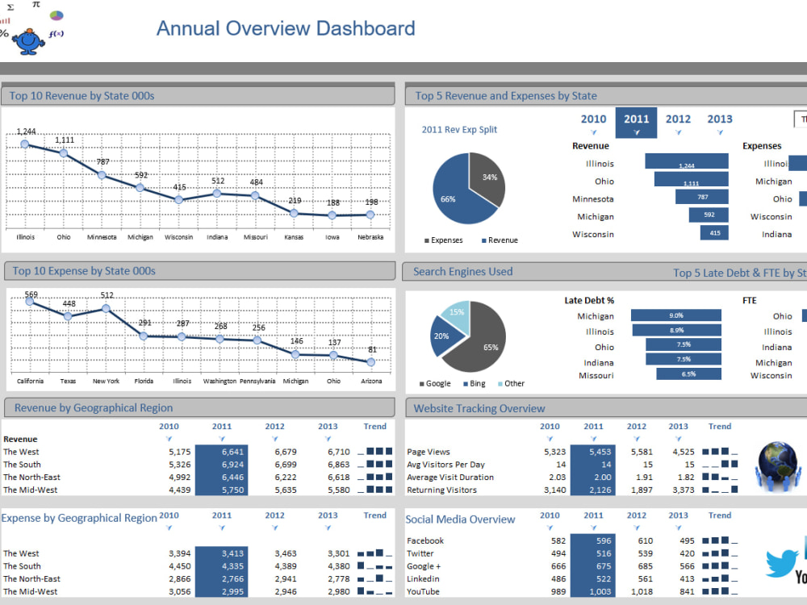Click the spinning globe icon near Website Tracking

point(777,463)
